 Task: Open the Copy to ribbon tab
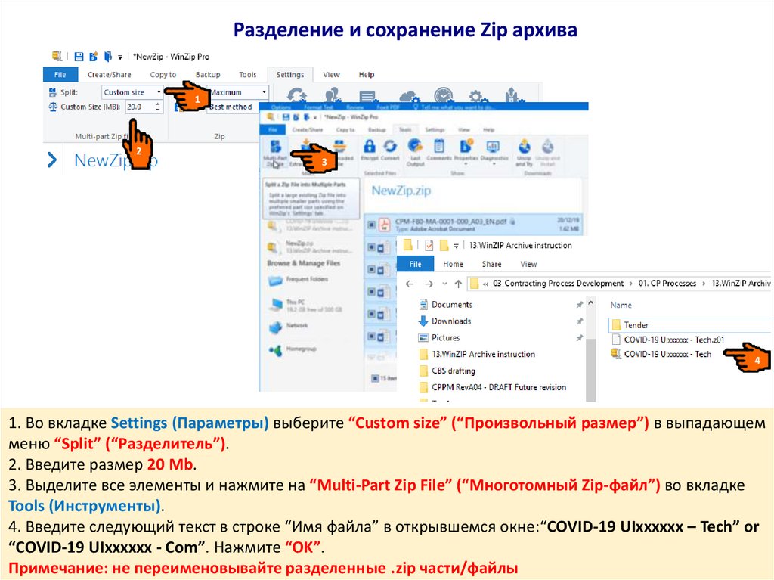(x=163, y=75)
